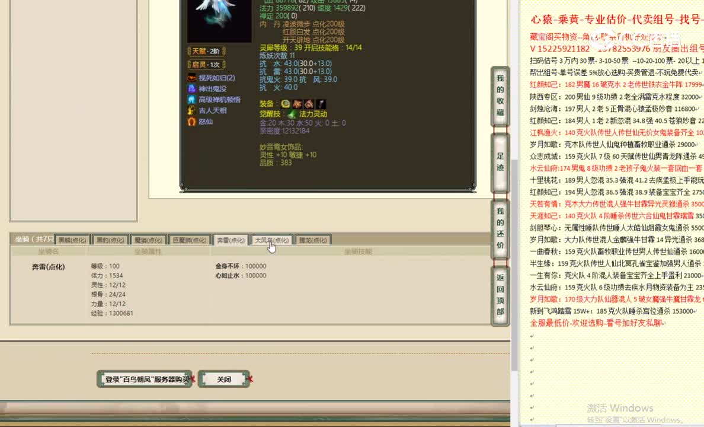Image resolution: width=704 pixels, height=427 pixels.
Task: Click 高级禅机顿悟 skill name
Action: pos(219,100)
